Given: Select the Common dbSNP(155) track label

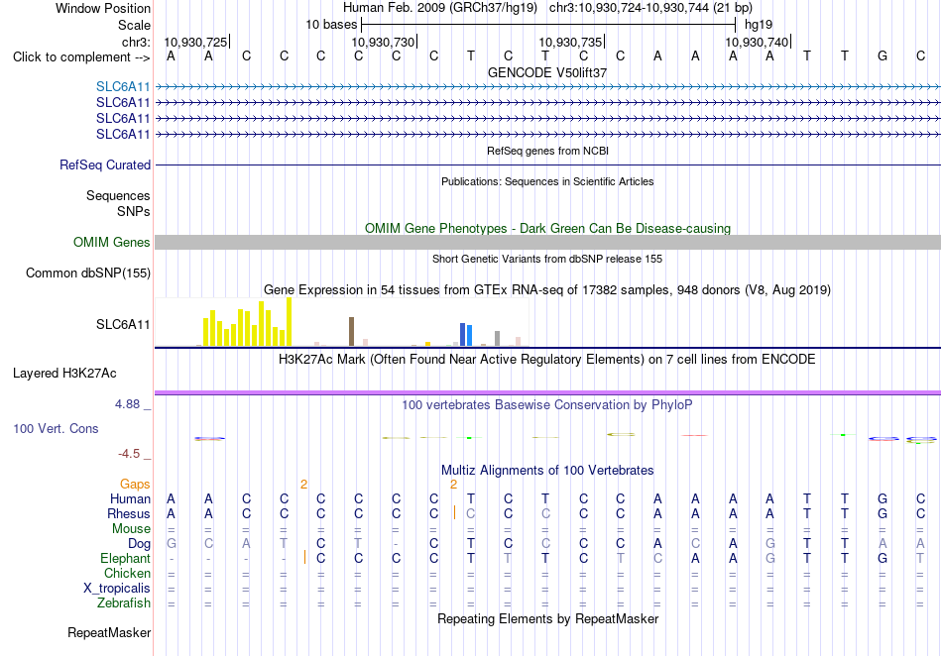Looking at the screenshot, I should click(x=88, y=273).
